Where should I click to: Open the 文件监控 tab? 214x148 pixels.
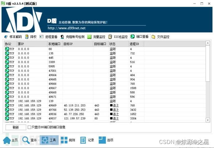coord(161,37)
